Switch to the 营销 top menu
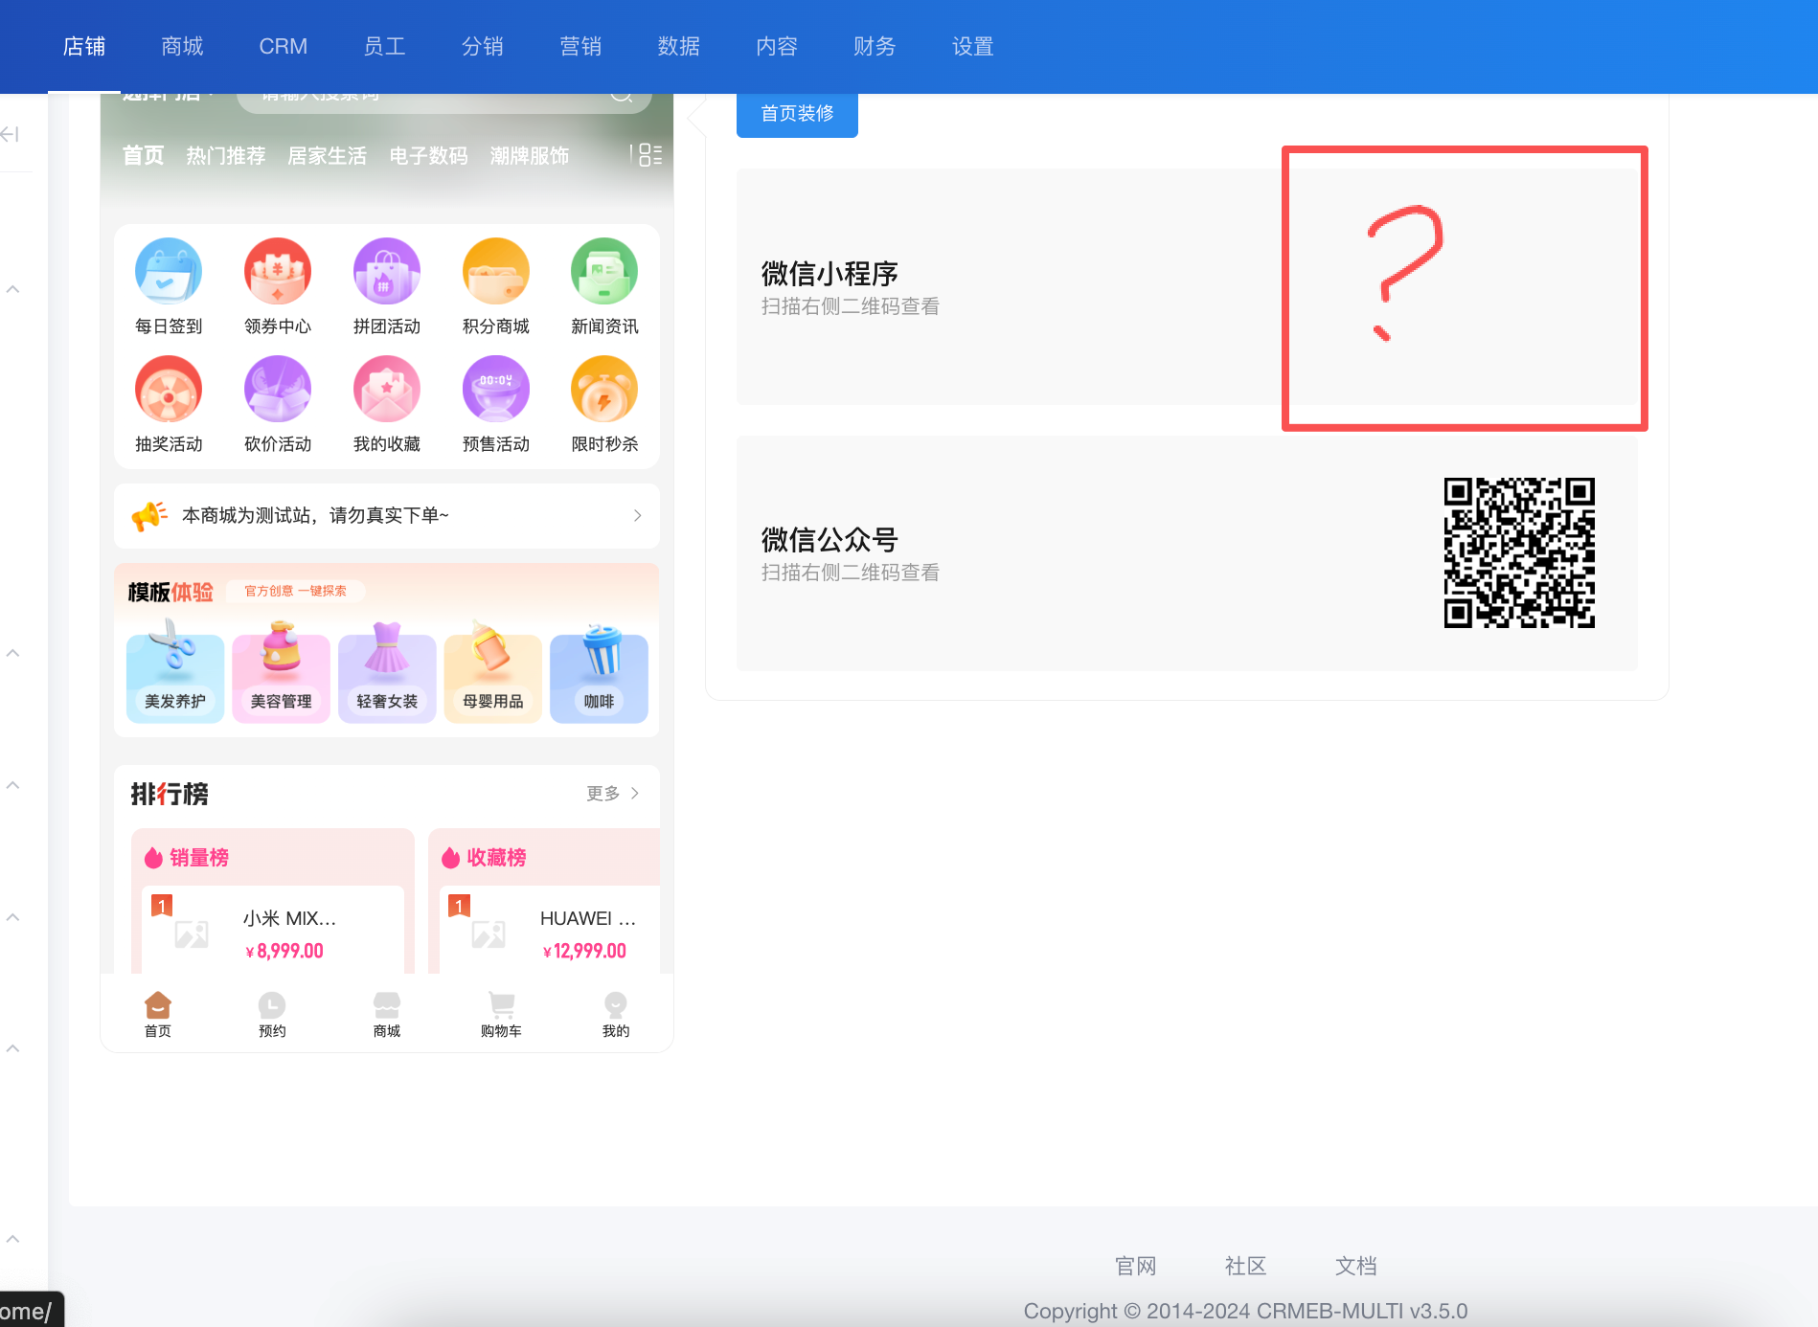Image resolution: width=1818 pixels, height=1327 pixels. (x=580, y=46)
